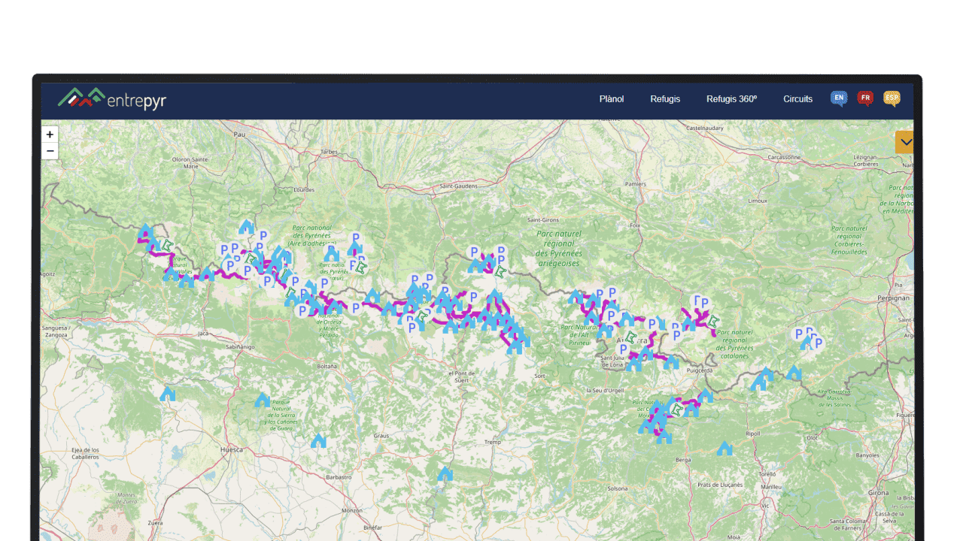The width and height of the screenshot is (963, 541).
Task: Zoom in with the plus button
Action: [x=50, y=134]
